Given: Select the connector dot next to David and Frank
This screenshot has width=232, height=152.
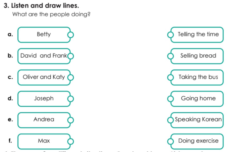Looking at the screenshot, I should click(71, 56).
